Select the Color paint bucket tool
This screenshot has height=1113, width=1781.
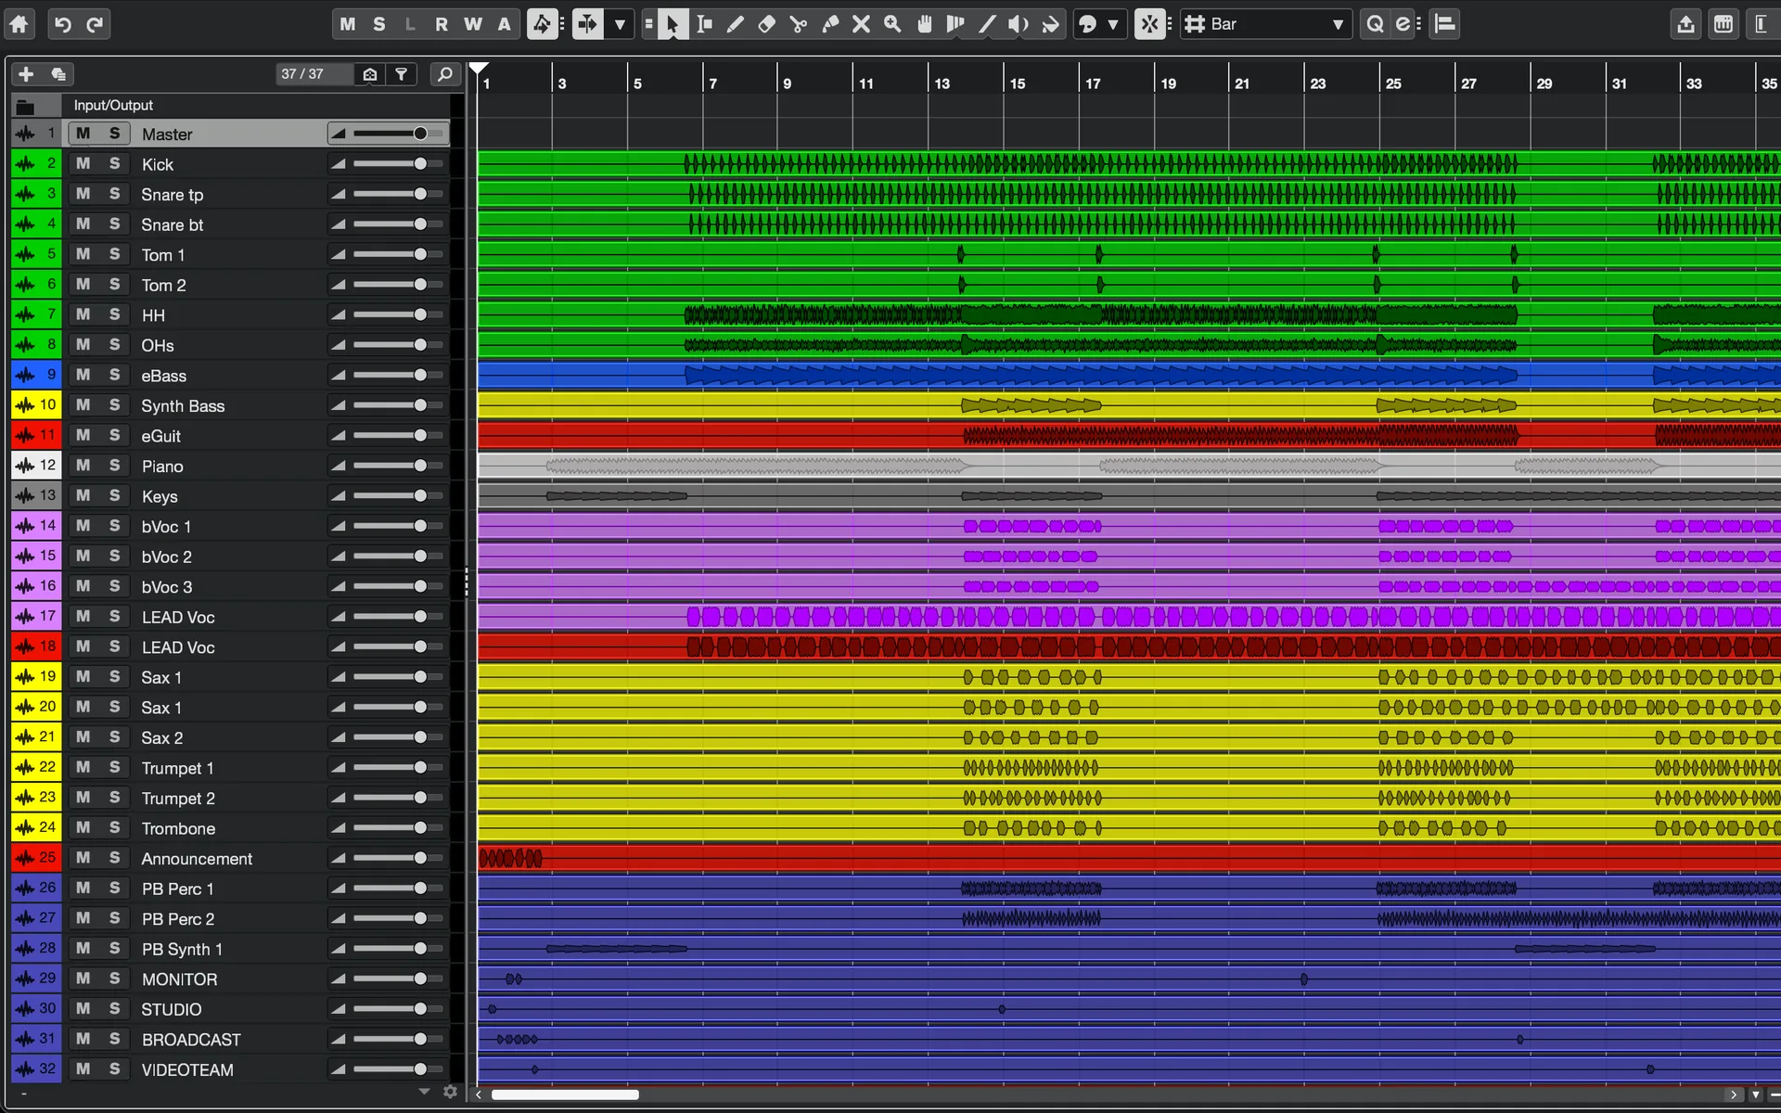1050,24
